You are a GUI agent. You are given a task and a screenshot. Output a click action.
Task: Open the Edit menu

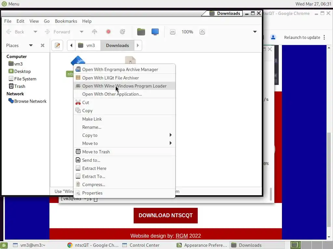click(20, 21)
